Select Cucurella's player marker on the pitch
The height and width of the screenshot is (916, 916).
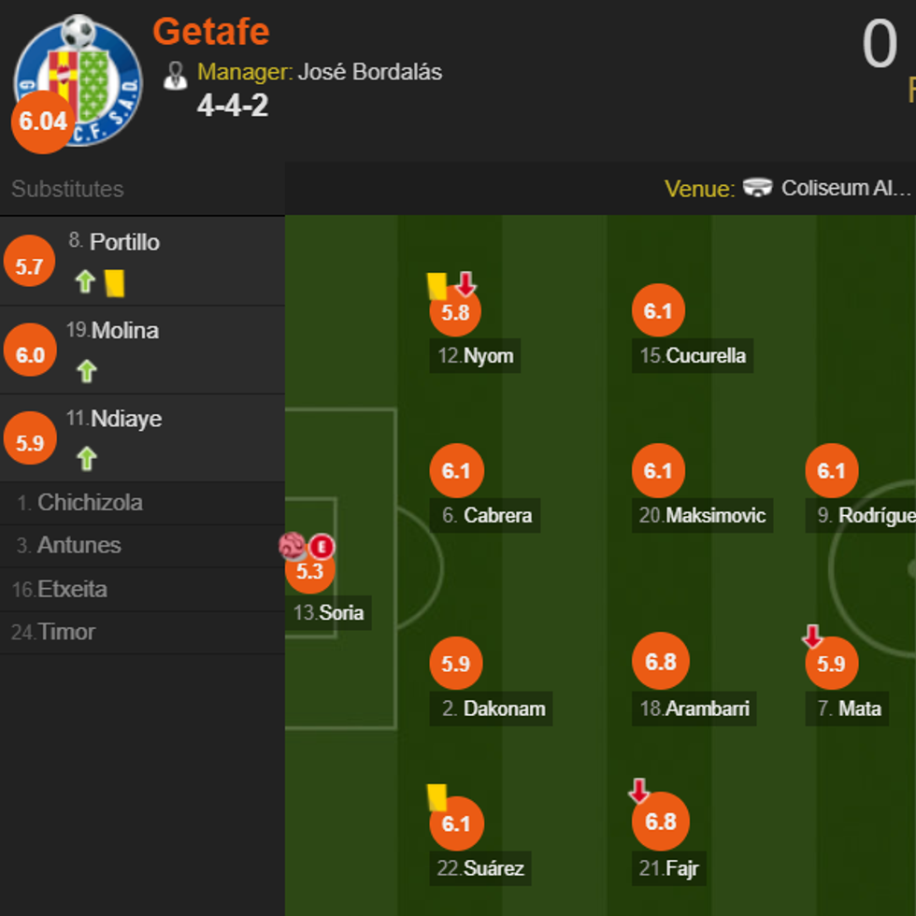[658, 309]
